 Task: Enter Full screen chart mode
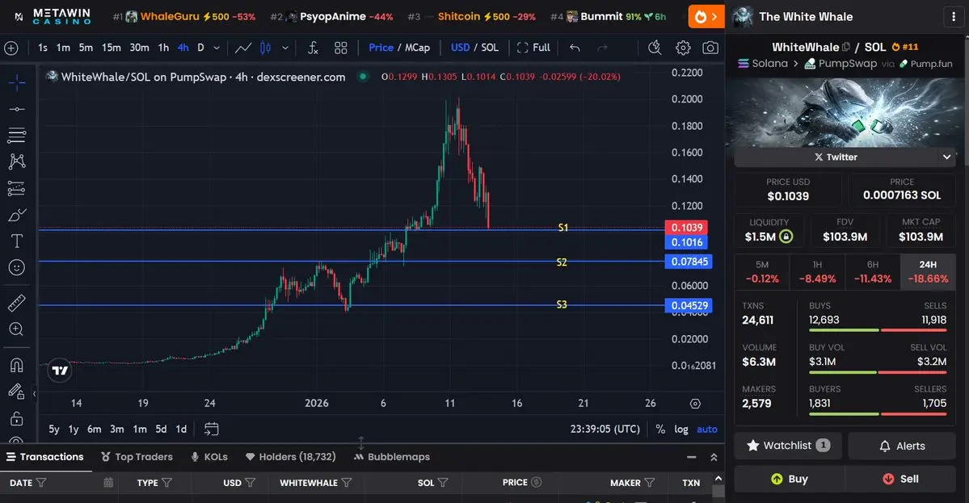click(533, 48)
